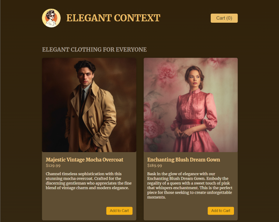This screenshot has width=279, height=222.
Task: Click the man's face in overcoat photo
Action: click(x=85, y=77)
